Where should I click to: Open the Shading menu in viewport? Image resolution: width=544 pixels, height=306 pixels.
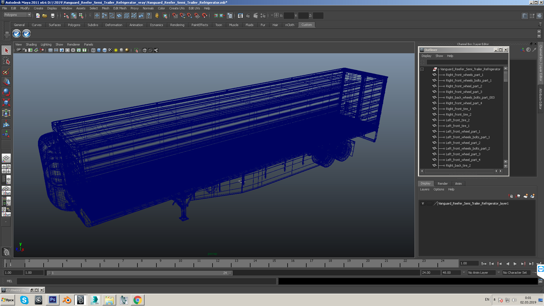[x=31, y=44]
